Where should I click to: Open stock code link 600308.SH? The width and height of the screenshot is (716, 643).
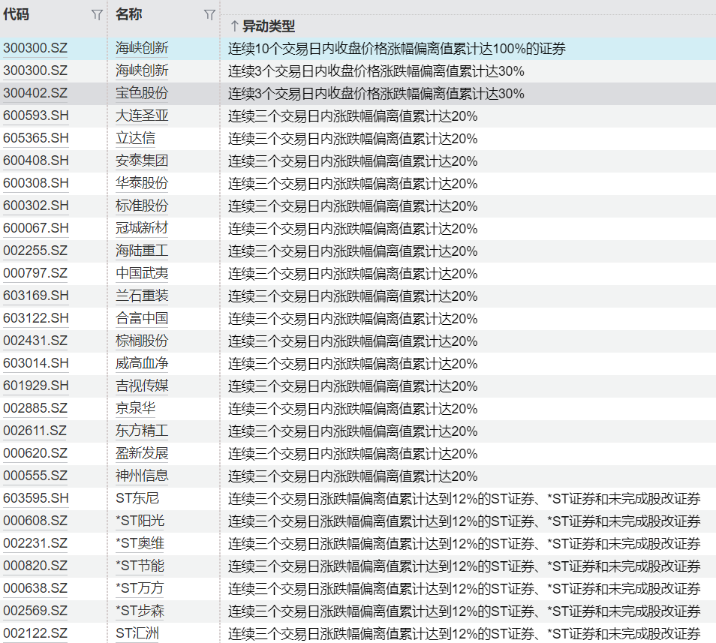click(35, 184)
